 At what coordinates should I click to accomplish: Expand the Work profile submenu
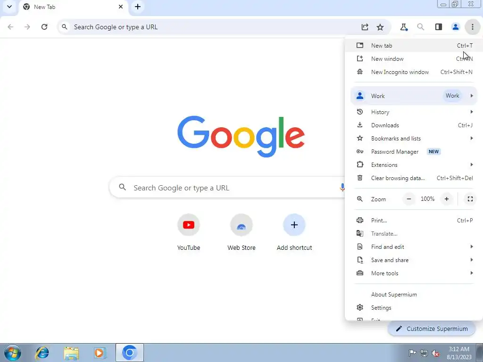tap(414, 96)
